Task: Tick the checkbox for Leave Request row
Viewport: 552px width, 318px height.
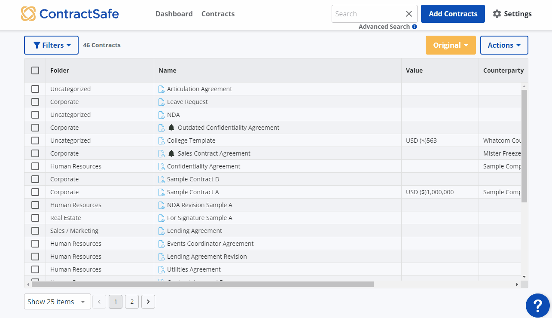Action: (35, 102)
